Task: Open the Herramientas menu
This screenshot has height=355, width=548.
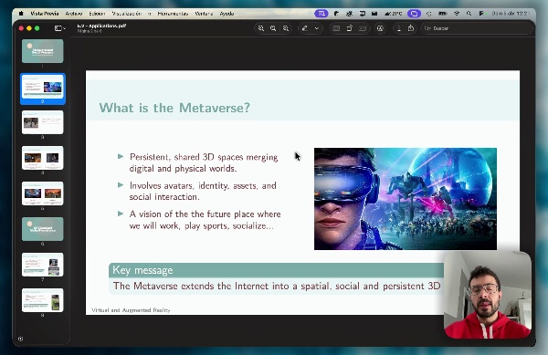Action: [173, 14]
